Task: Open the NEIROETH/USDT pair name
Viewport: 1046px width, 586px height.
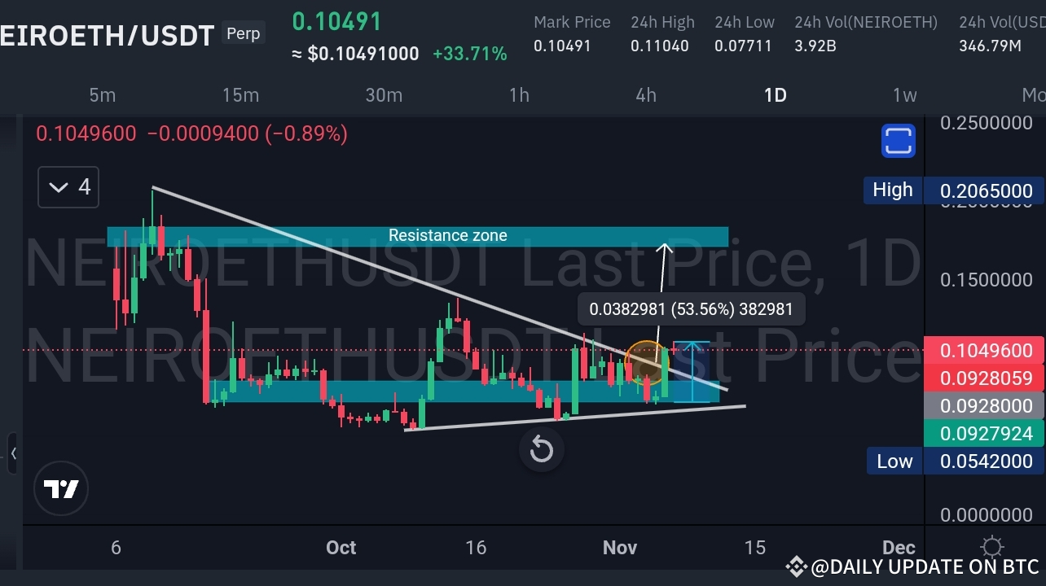Action: click(106, 35)
